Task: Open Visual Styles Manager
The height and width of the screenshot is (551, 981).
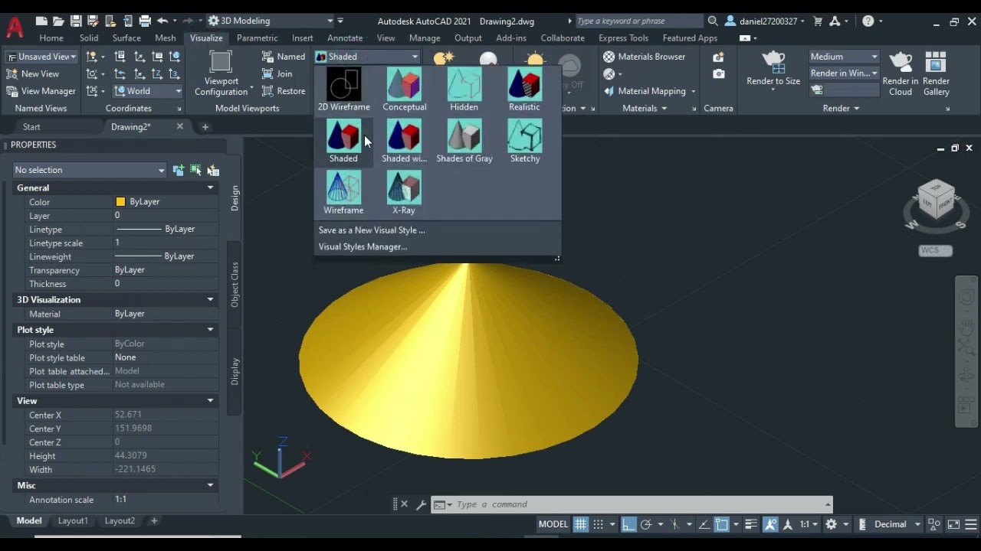Action: pos(363,246)
